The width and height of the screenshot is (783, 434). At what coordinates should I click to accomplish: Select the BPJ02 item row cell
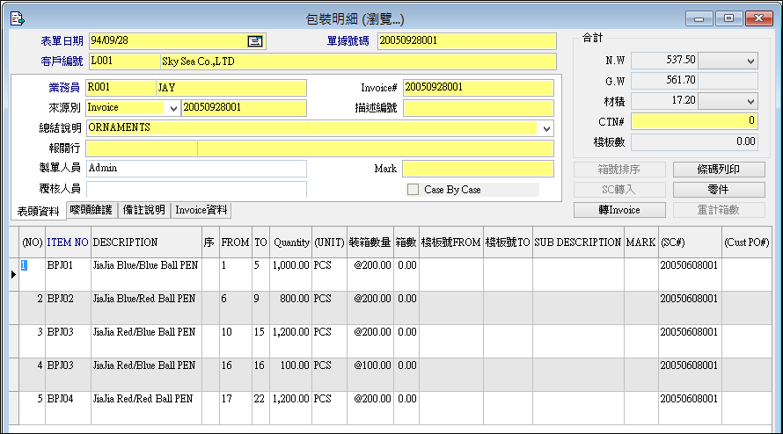pyautogui.click(x=68, y=299)
